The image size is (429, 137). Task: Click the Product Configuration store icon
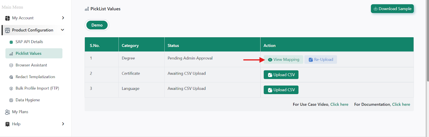8,30
